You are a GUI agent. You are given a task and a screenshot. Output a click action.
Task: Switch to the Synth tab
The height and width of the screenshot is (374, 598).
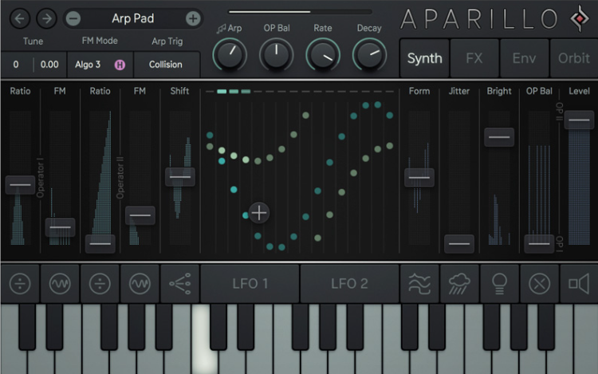(424, 58)
